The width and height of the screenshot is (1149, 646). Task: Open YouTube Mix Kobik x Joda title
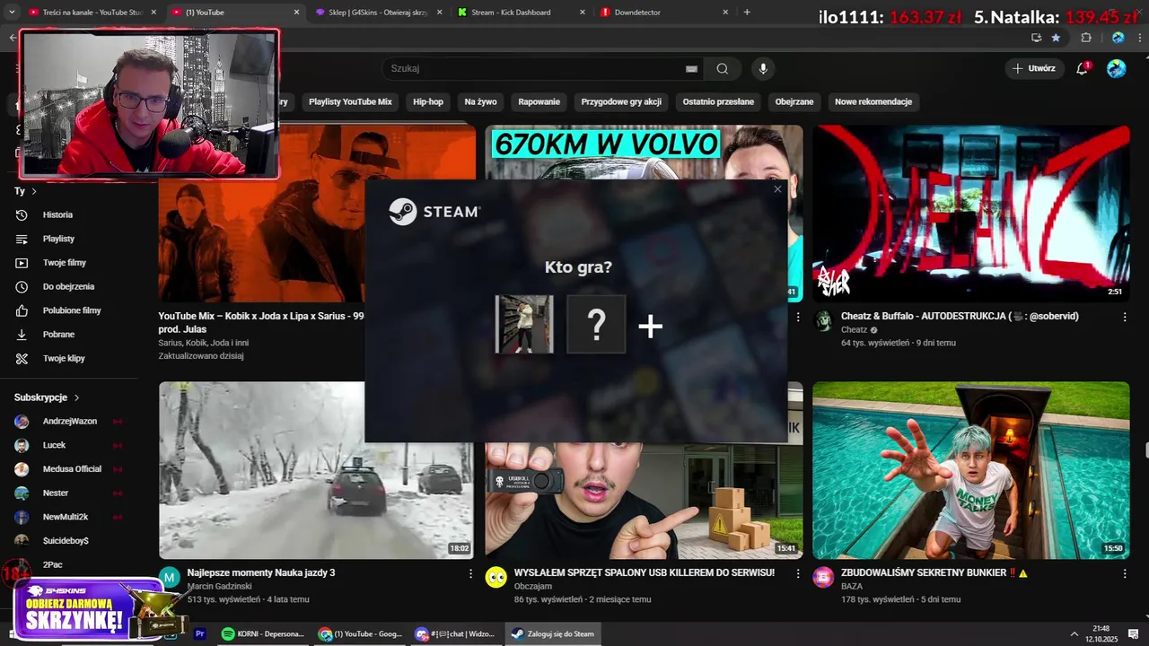point(261,322)
